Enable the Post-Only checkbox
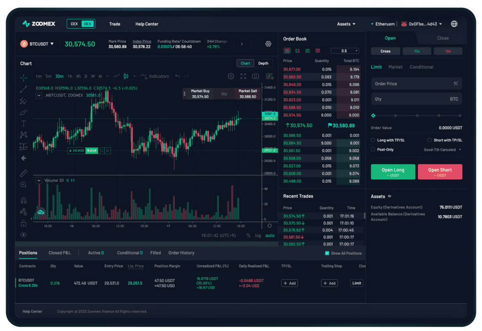482x331 pixels. [x=373, y=150]
